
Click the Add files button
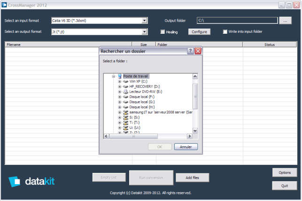pos(192,178)
